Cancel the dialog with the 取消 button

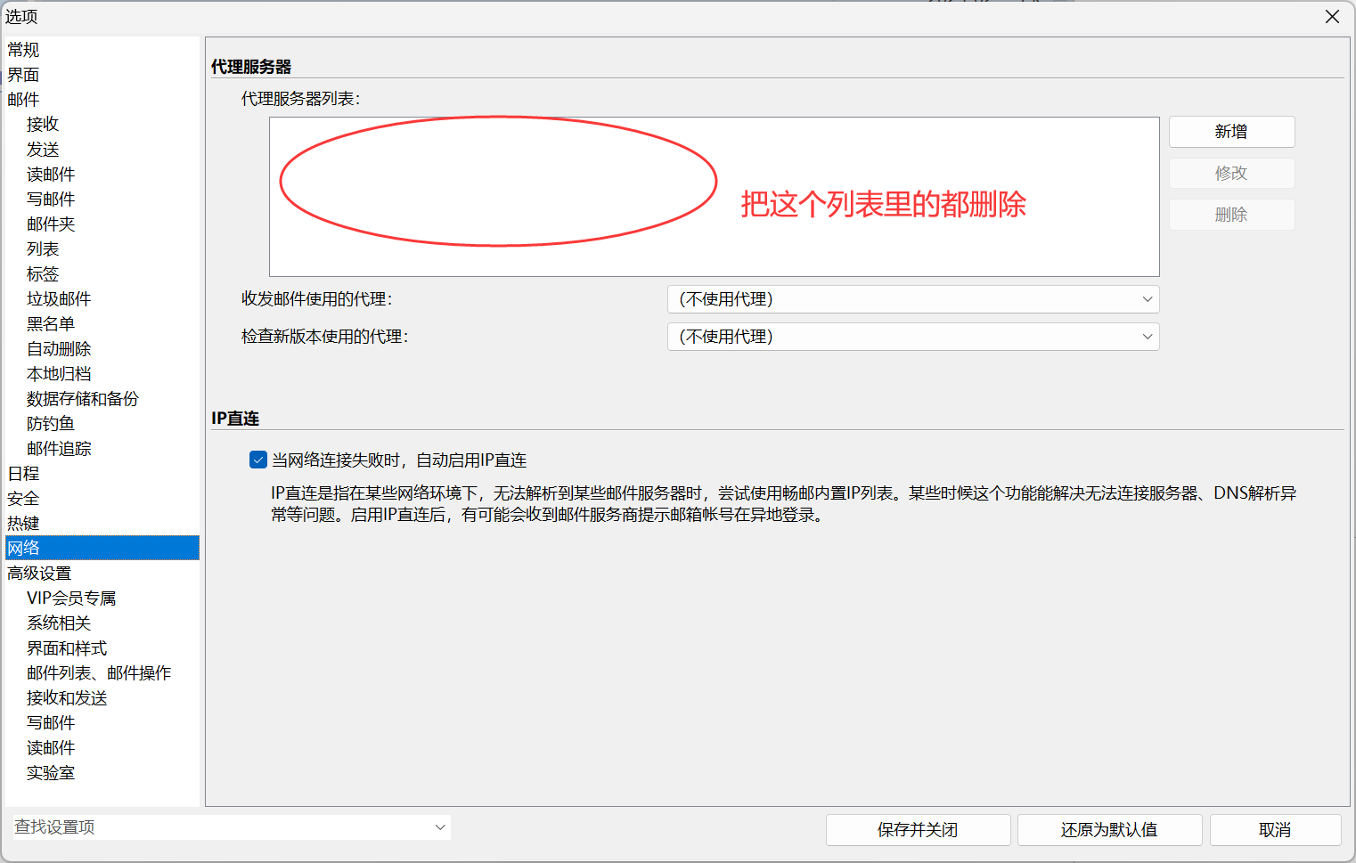[x=1275, y=830]
